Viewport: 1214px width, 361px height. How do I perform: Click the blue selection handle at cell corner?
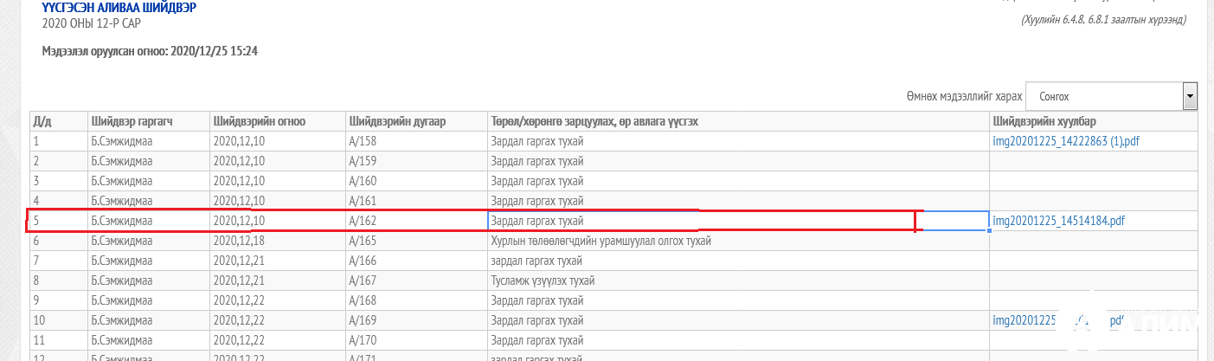(x=989, y=230)
